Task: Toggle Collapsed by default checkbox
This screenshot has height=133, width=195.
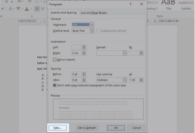Action: click(x=98, y=31)
